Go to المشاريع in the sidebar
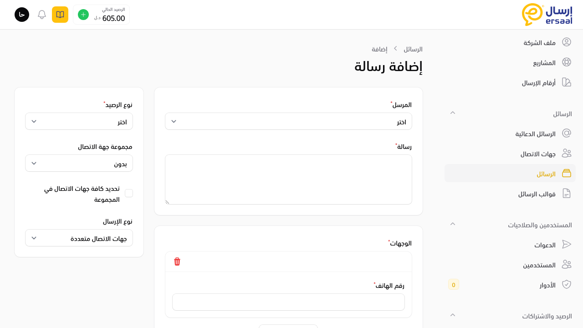The image size is (583, 328). pos(544,62)
